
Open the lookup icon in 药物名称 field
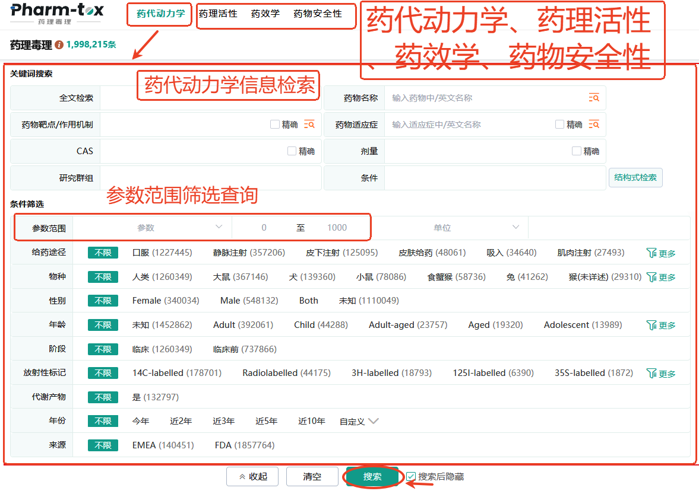click(x=593, y=98)
